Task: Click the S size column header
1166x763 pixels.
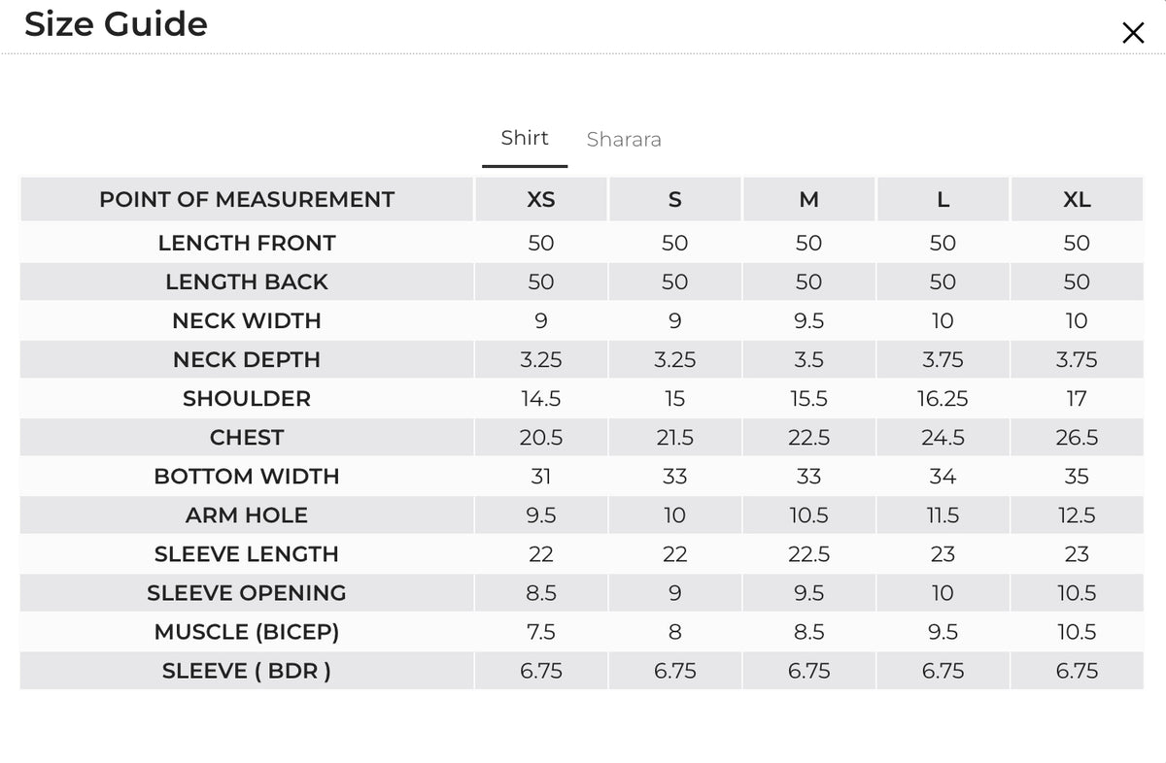Action: (675, 199)
